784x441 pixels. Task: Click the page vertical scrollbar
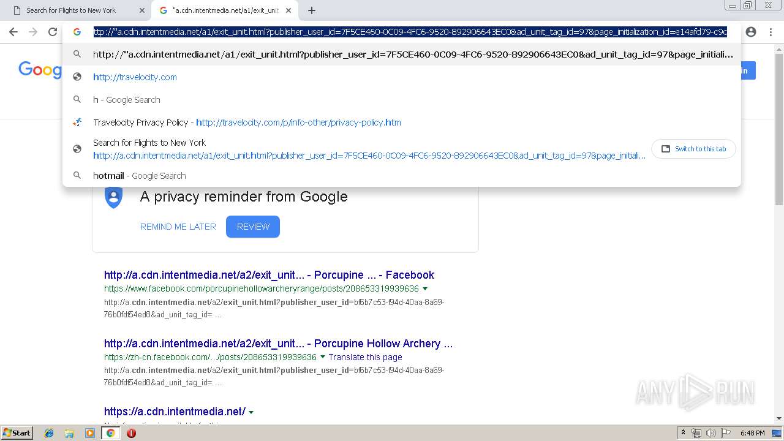click(779, 129)
